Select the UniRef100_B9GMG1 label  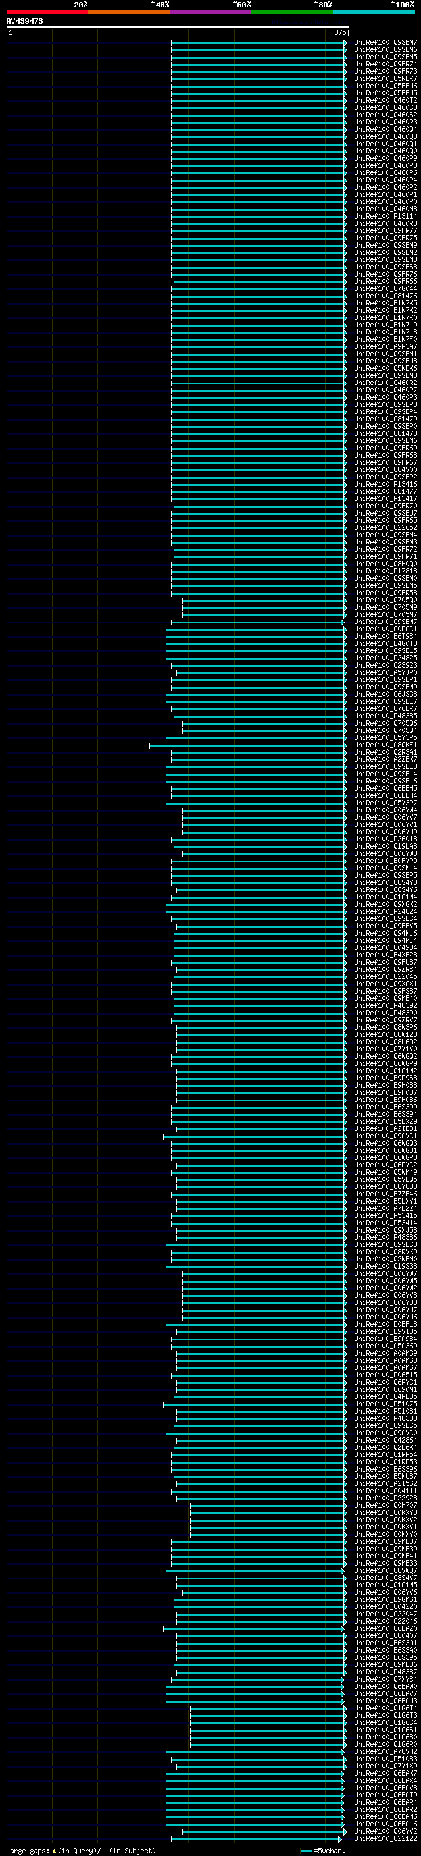(385, 1599)
